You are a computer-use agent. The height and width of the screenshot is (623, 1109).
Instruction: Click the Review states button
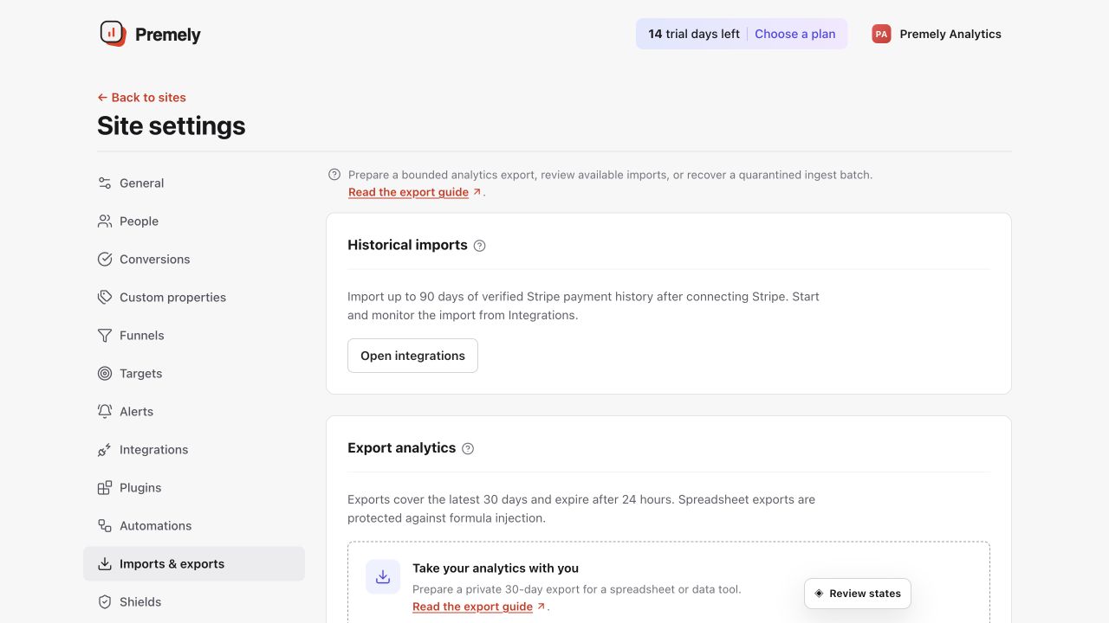click(858, 594)
